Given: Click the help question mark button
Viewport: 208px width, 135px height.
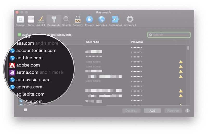Looking at the screenshot, I should (x=187, y=110).
